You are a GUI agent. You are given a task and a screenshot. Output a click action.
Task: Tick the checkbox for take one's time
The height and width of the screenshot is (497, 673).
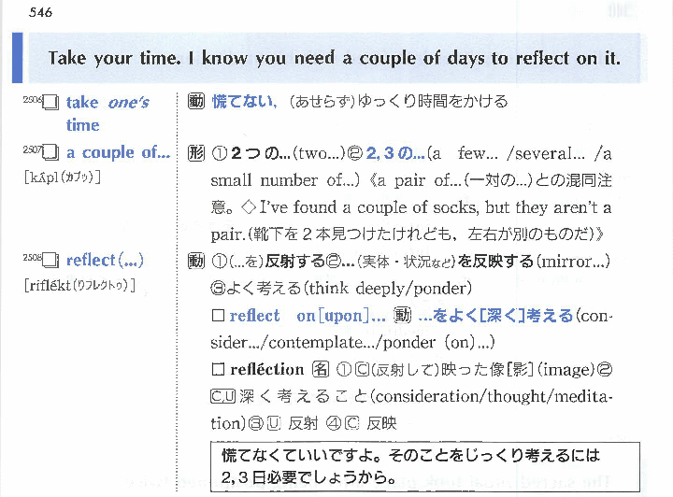coord(51,102)
